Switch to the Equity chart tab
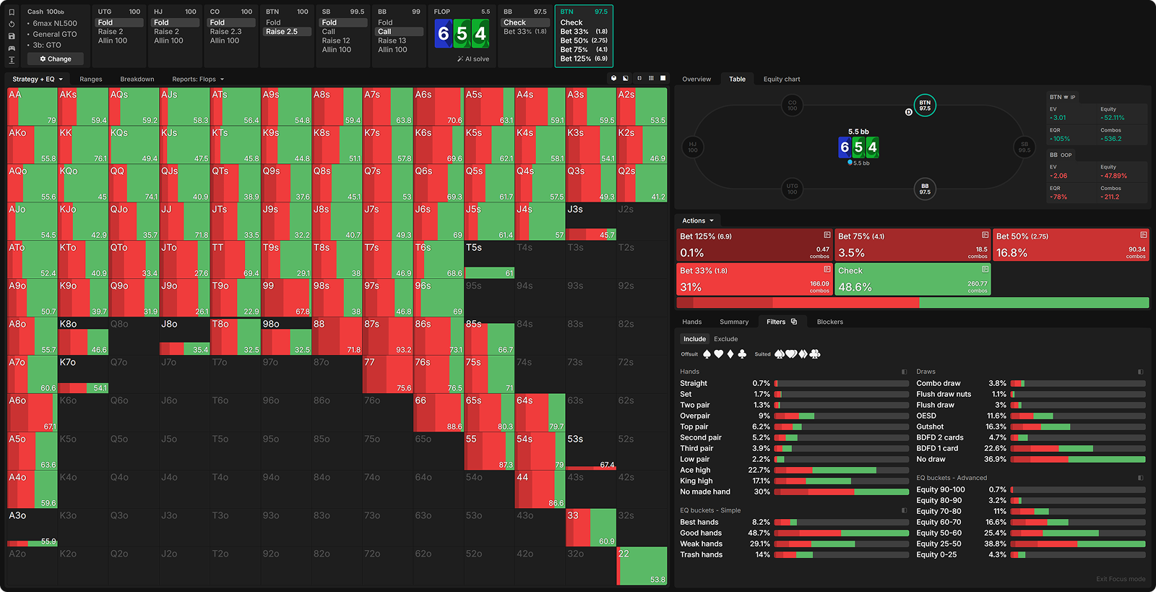 point(781,80)
